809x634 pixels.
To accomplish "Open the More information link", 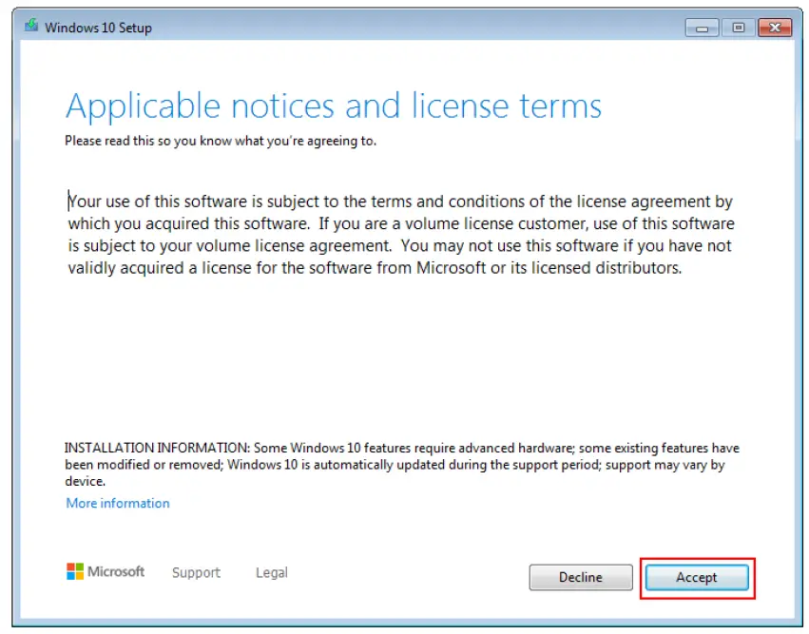I will [x=117, y=503].
